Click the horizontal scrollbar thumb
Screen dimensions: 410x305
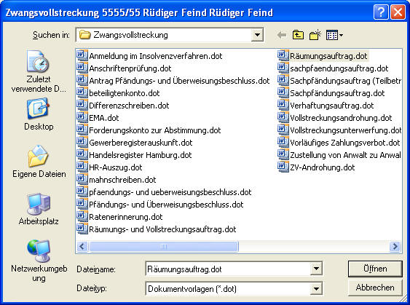pos(164,247)
